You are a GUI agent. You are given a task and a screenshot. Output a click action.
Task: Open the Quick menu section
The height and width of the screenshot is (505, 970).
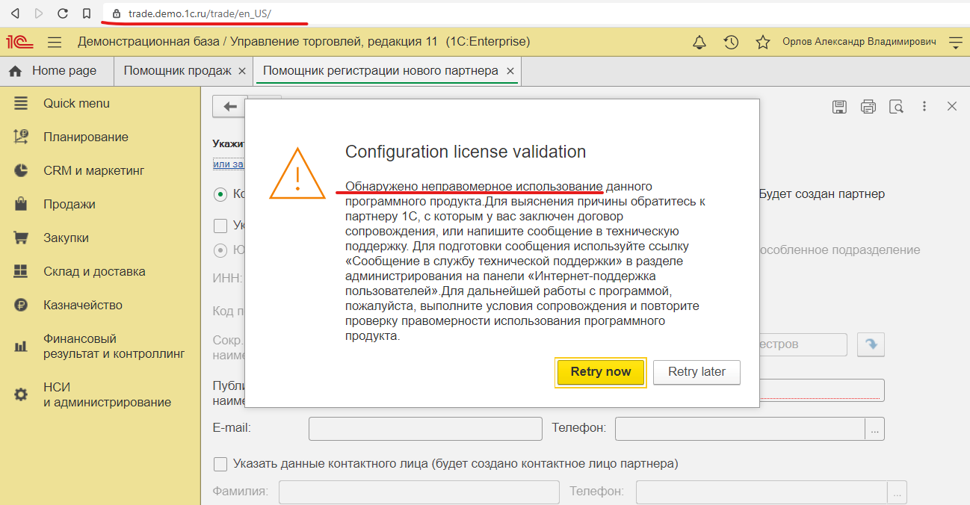pos(76,103)
